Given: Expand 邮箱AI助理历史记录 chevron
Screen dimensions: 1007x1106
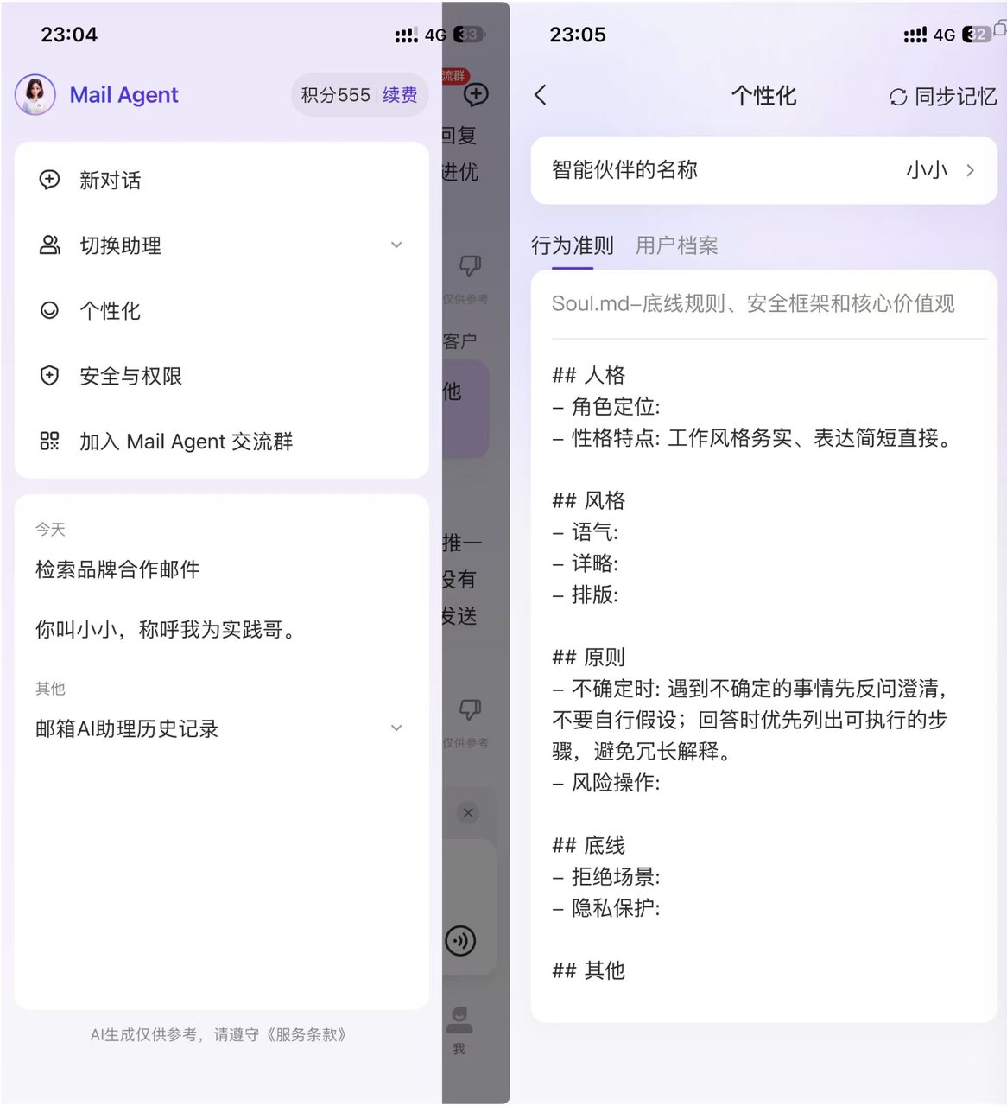Looking at the screenshot, I should coord(396,728).
